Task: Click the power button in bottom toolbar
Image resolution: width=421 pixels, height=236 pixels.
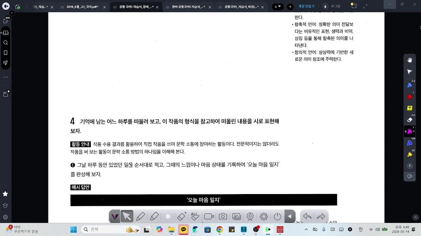Action: pyautogui.click(x=277, y=216)
